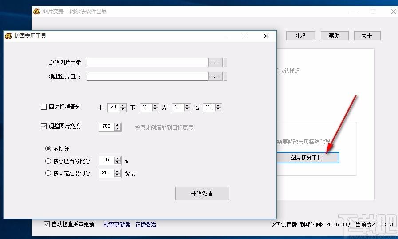Browse for 原始图片目录 folder with ... button

[215, 63]
